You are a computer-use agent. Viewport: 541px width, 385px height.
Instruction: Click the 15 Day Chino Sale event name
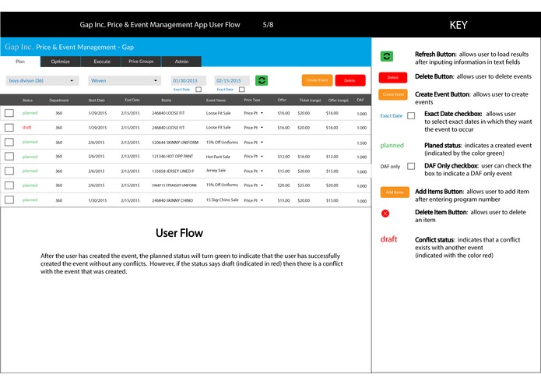pos(222,200)
